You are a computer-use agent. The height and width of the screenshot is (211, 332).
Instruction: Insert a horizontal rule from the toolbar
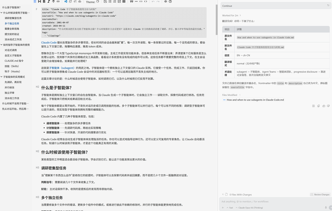(x=136, y=1)
